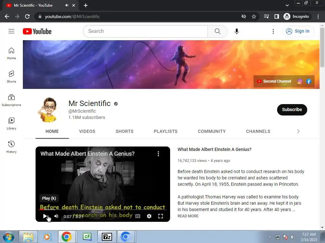Mute the video player volume
The image size is (325, 243).
click(56, 216)
